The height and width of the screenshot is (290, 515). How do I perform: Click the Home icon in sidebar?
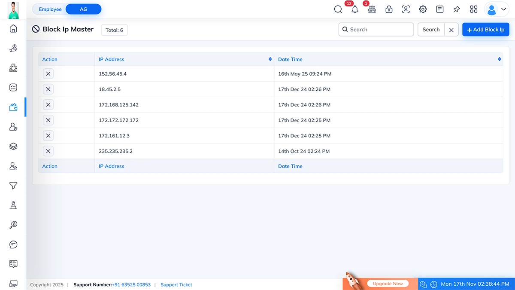pos(13,29)
